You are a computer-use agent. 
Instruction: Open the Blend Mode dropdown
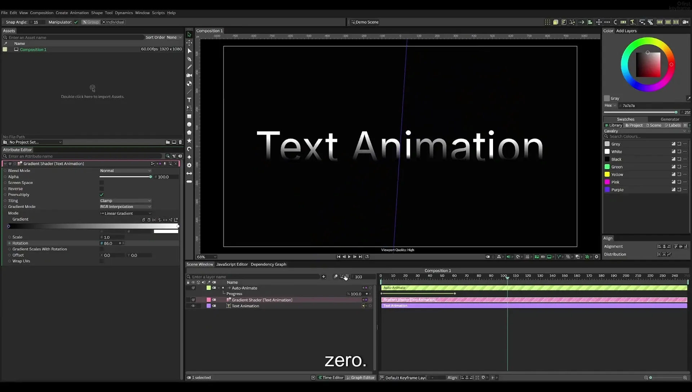(125, 171)
